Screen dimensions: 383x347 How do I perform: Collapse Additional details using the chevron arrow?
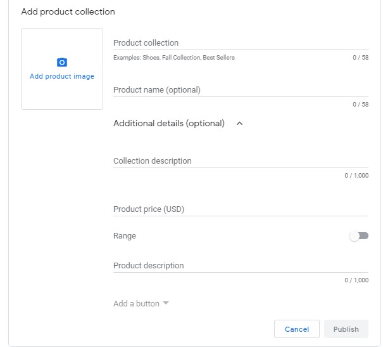point(239,124)
